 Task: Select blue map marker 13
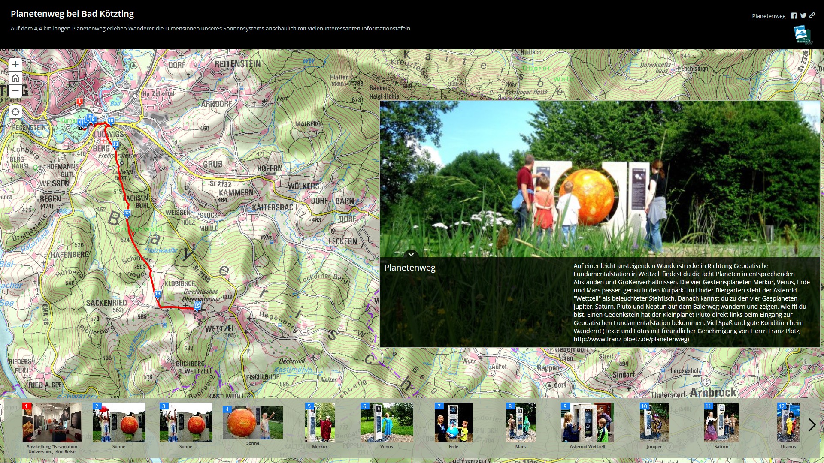pos(158,295)
